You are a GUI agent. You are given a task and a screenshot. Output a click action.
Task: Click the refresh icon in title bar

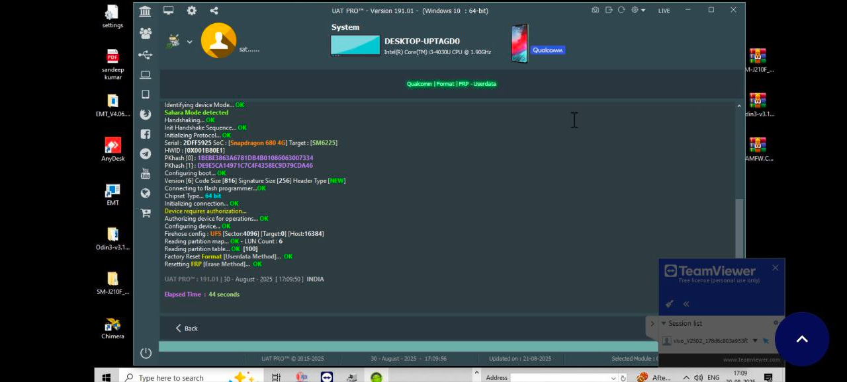(621, 11)
